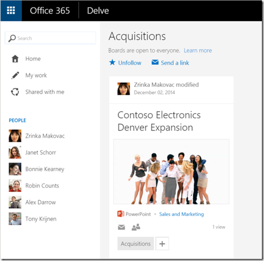Click the Delve app name

98,10
